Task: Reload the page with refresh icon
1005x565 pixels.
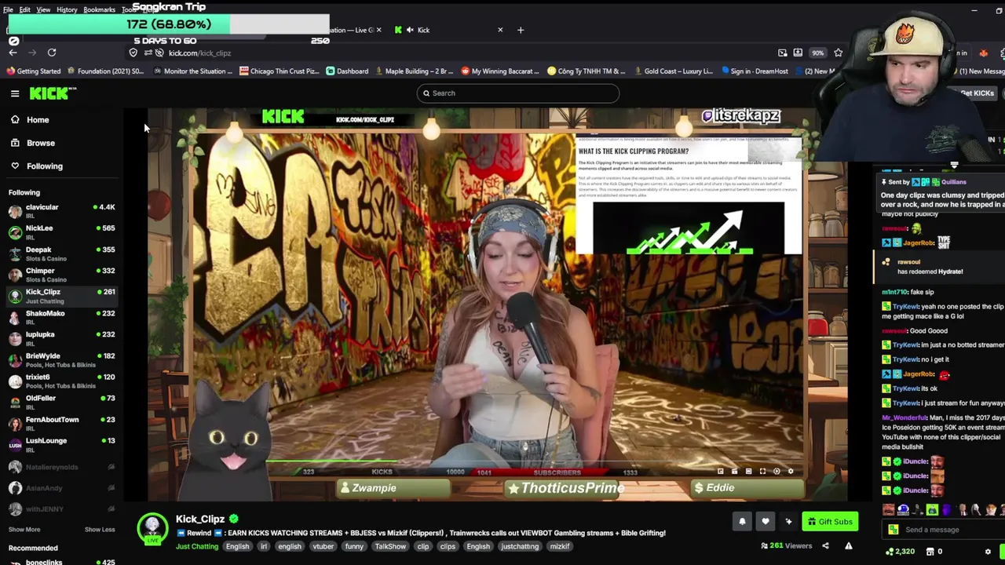Action: click(x=52, y=53)
